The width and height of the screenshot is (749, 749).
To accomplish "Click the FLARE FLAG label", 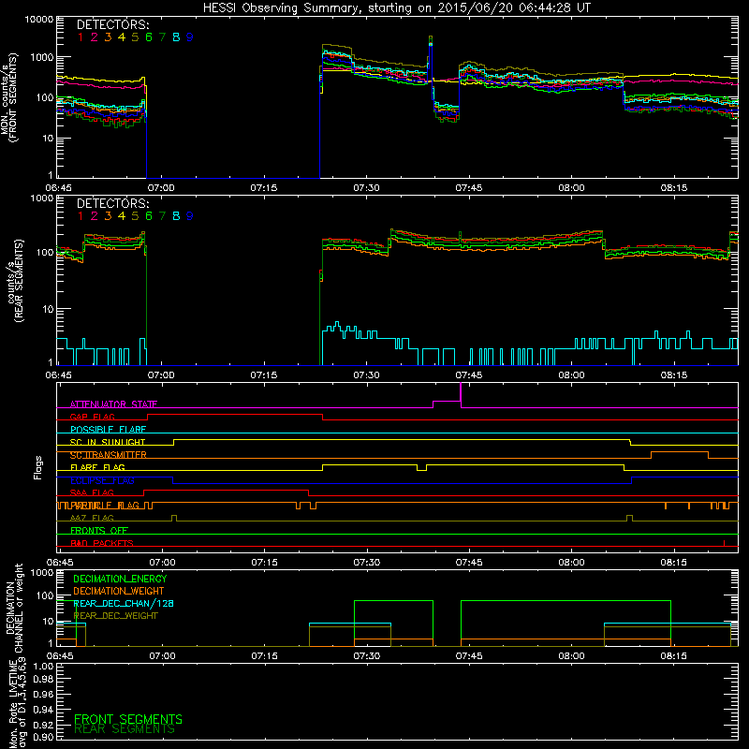I will pyautogui.click(x=97, y=467).
